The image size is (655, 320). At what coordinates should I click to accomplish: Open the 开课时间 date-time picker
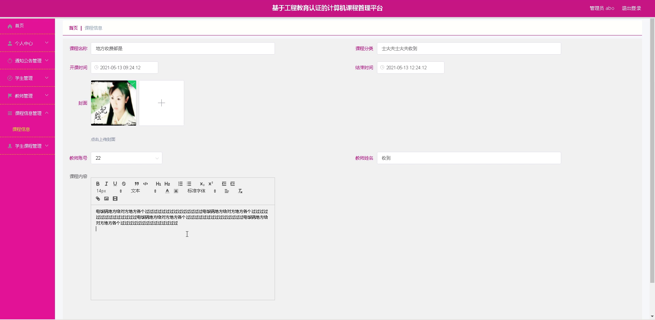[124, 68]
